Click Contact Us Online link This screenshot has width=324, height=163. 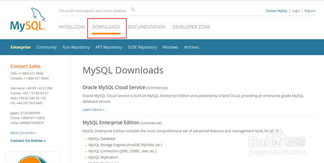click(28, 141)
